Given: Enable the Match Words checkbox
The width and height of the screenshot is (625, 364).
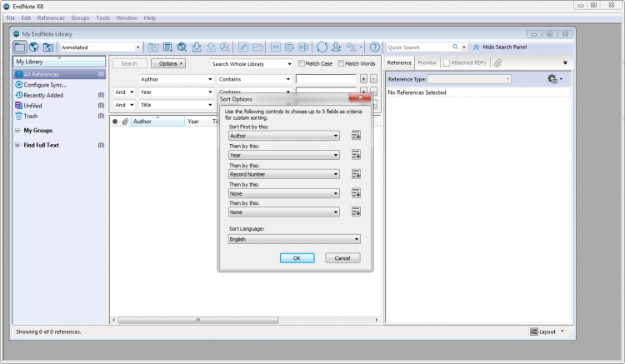Looking at the screenshot, I should click(x=341, y=63).
